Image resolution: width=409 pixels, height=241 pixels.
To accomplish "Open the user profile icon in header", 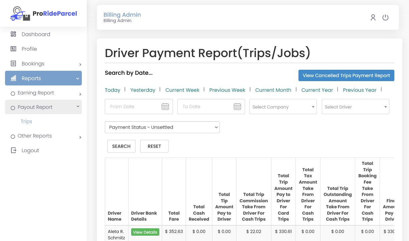I will [x=373, y=18].
